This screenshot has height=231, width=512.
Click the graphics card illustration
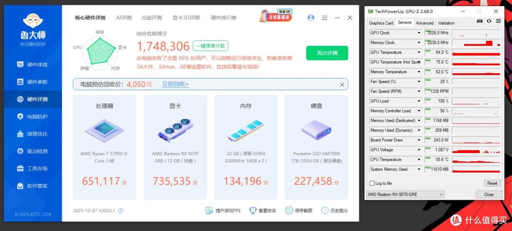coord(175,130)
